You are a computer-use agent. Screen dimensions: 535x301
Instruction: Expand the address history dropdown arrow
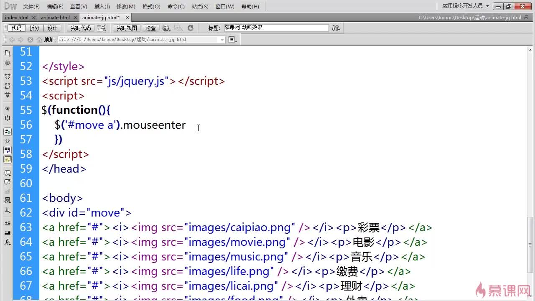point(222,40)
